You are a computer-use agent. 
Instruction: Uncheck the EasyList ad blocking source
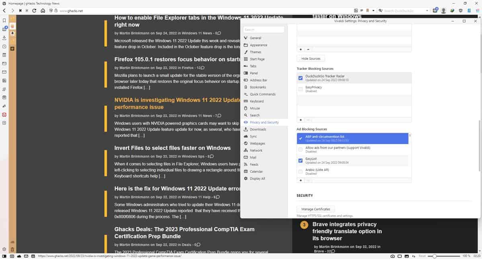click(300, 161)
